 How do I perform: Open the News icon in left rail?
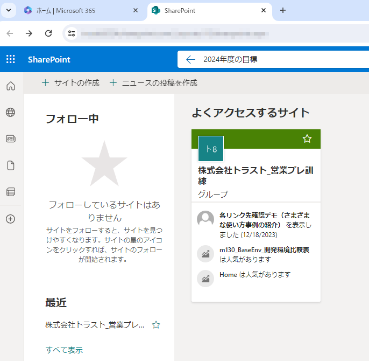pyautogui.click(x=11, y=138)
